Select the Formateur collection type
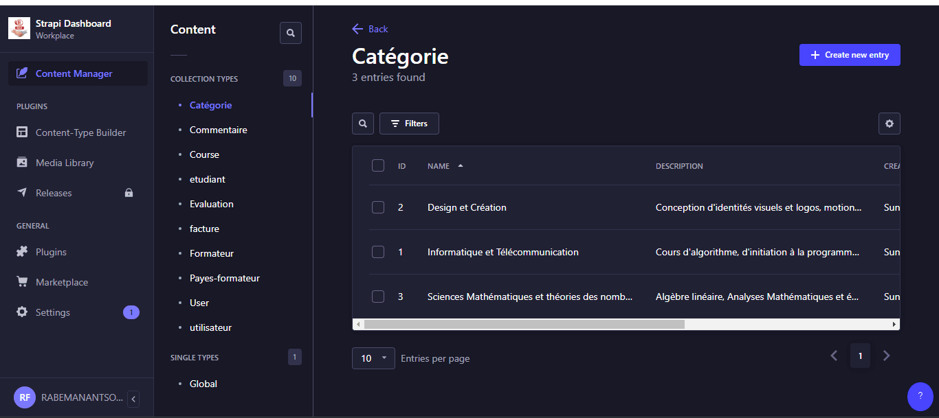 tap(212, 253)
